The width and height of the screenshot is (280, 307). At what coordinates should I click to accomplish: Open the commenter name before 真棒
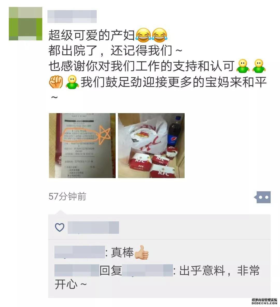(80, 252)
